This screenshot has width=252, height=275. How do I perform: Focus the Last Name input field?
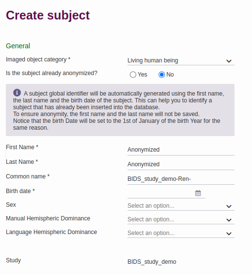pos(181,164)
